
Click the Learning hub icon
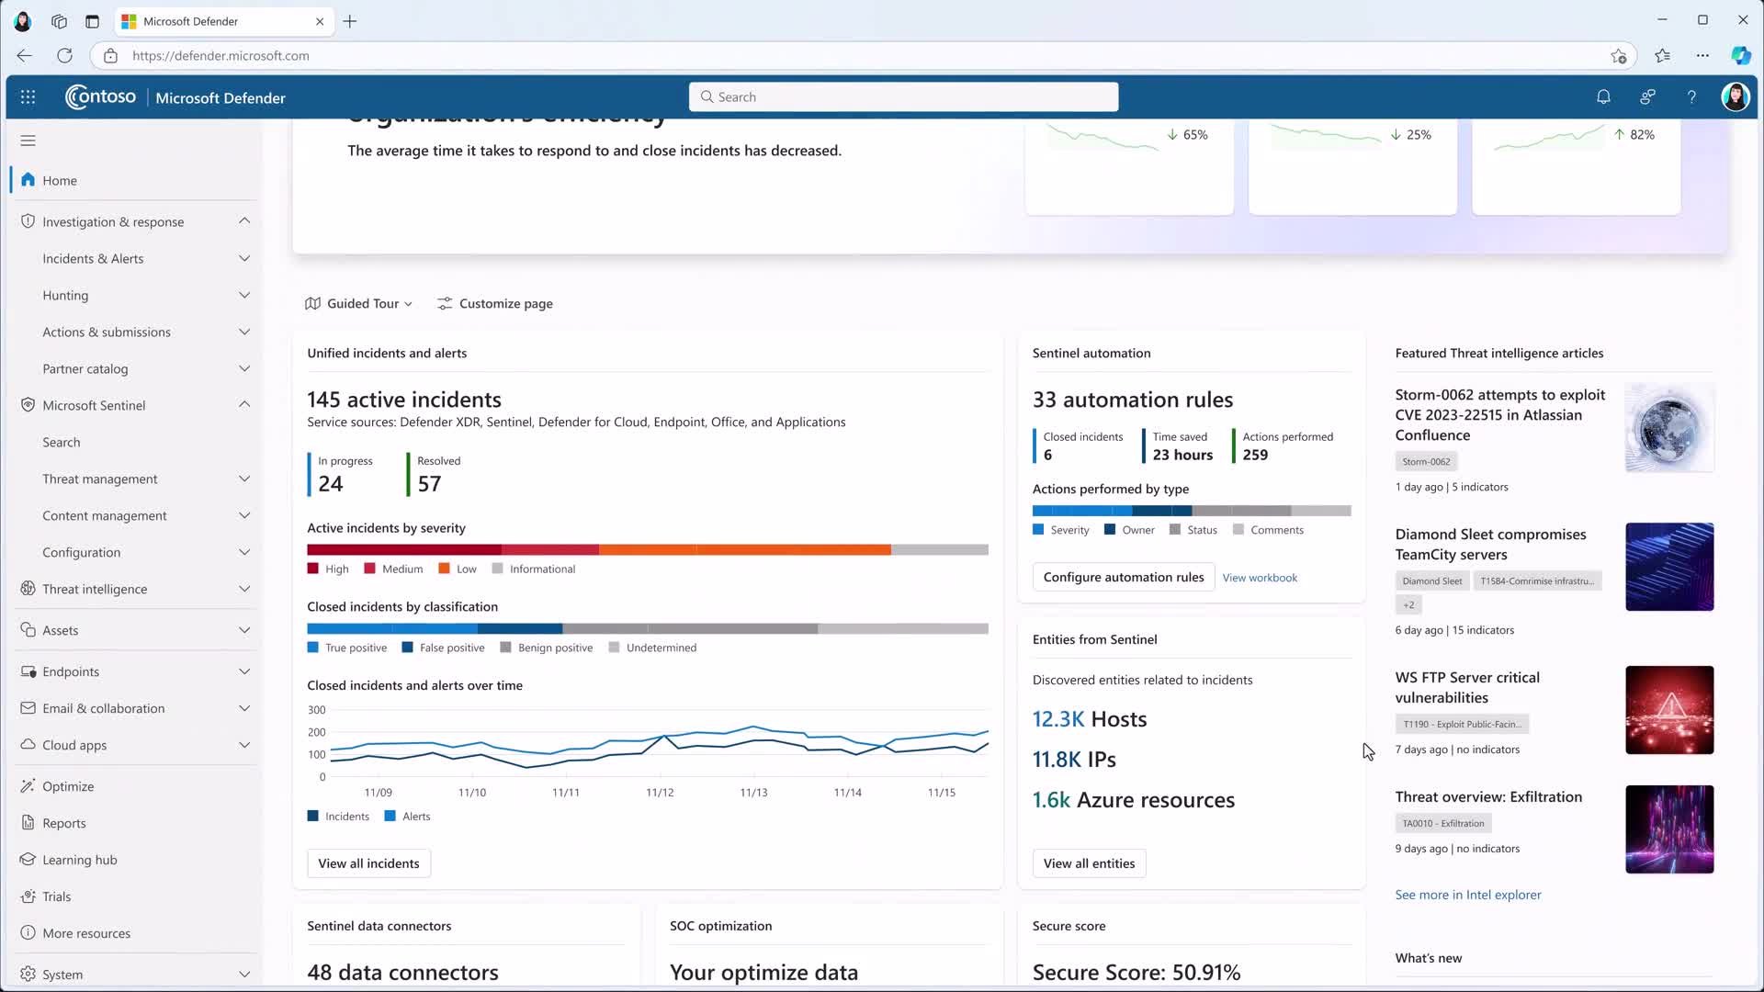[x=28, y=860]
